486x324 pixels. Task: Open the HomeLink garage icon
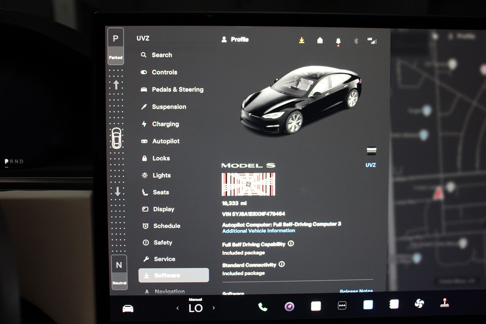click(x=320, y=40)
